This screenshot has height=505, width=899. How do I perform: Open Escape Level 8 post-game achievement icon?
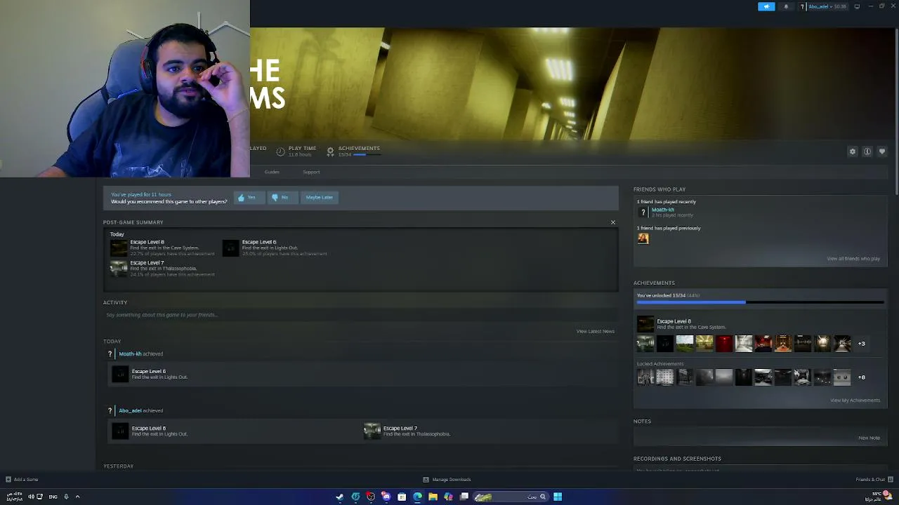click(x=119, y=248)
